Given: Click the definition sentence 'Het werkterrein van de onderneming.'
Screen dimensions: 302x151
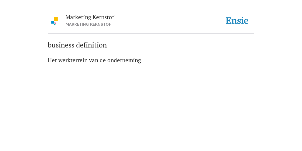Looking at the screenshot, I should (x=95, y=60).
